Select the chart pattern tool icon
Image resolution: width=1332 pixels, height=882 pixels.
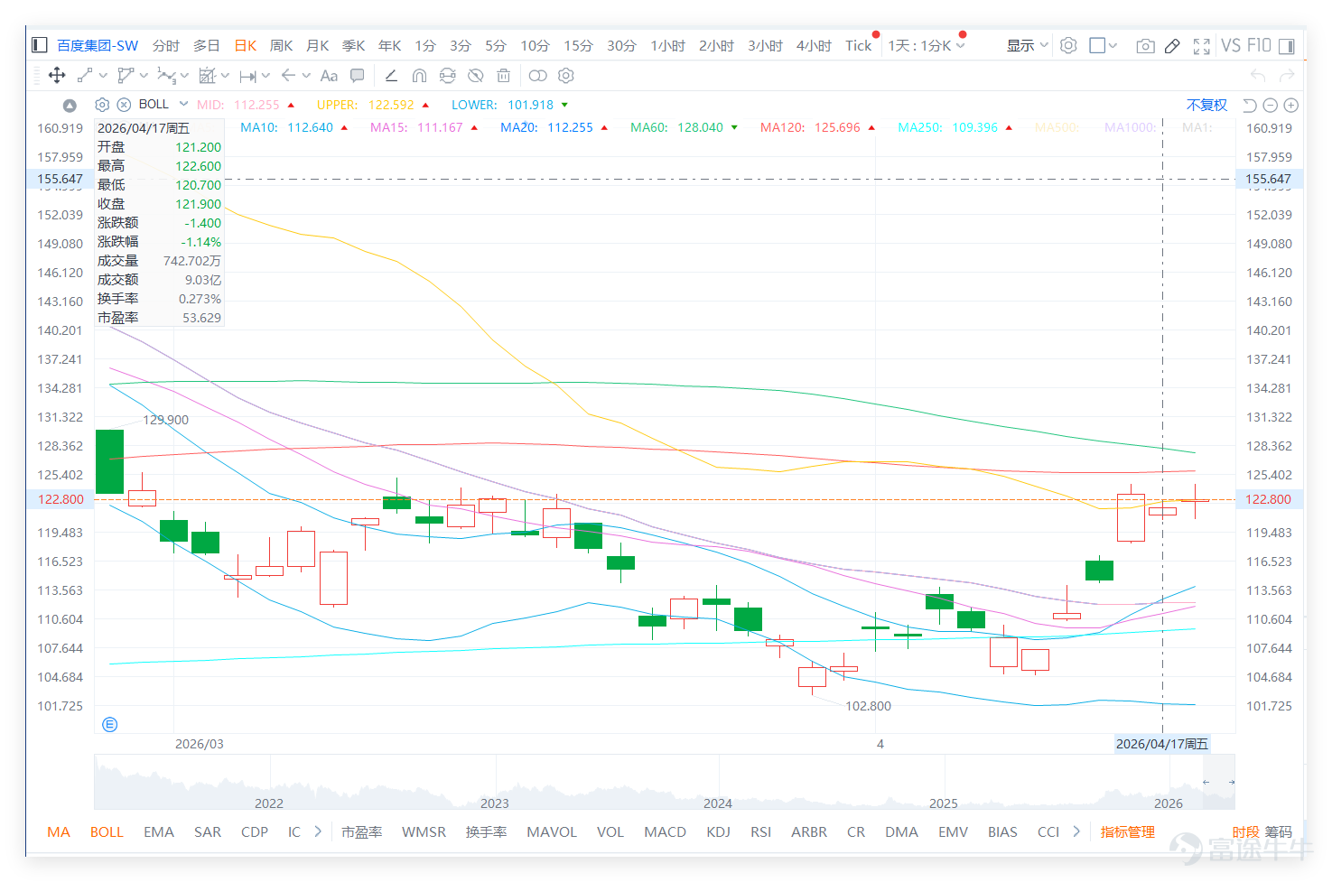click(207, 76)
